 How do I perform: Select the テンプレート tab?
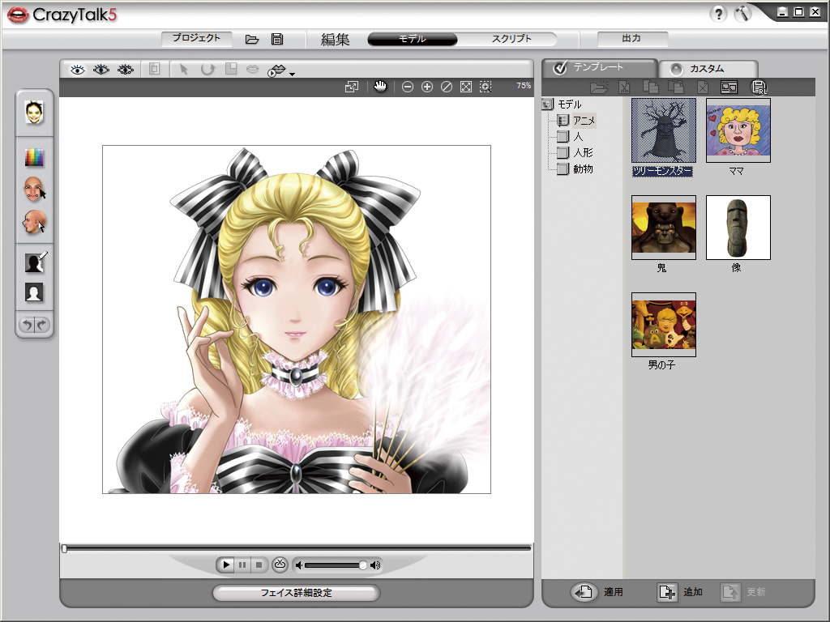click(x=599, y=68)
